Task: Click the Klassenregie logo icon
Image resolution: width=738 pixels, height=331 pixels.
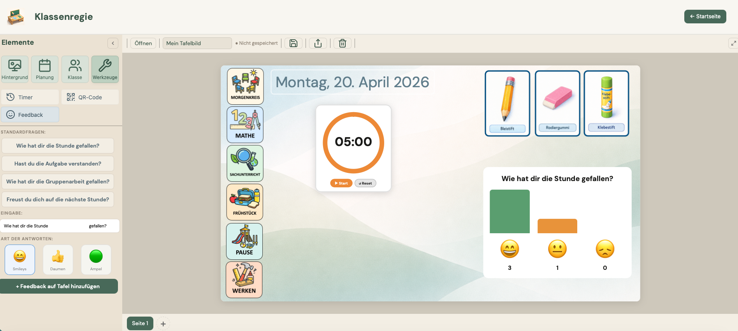Action: tap(16, 17)
